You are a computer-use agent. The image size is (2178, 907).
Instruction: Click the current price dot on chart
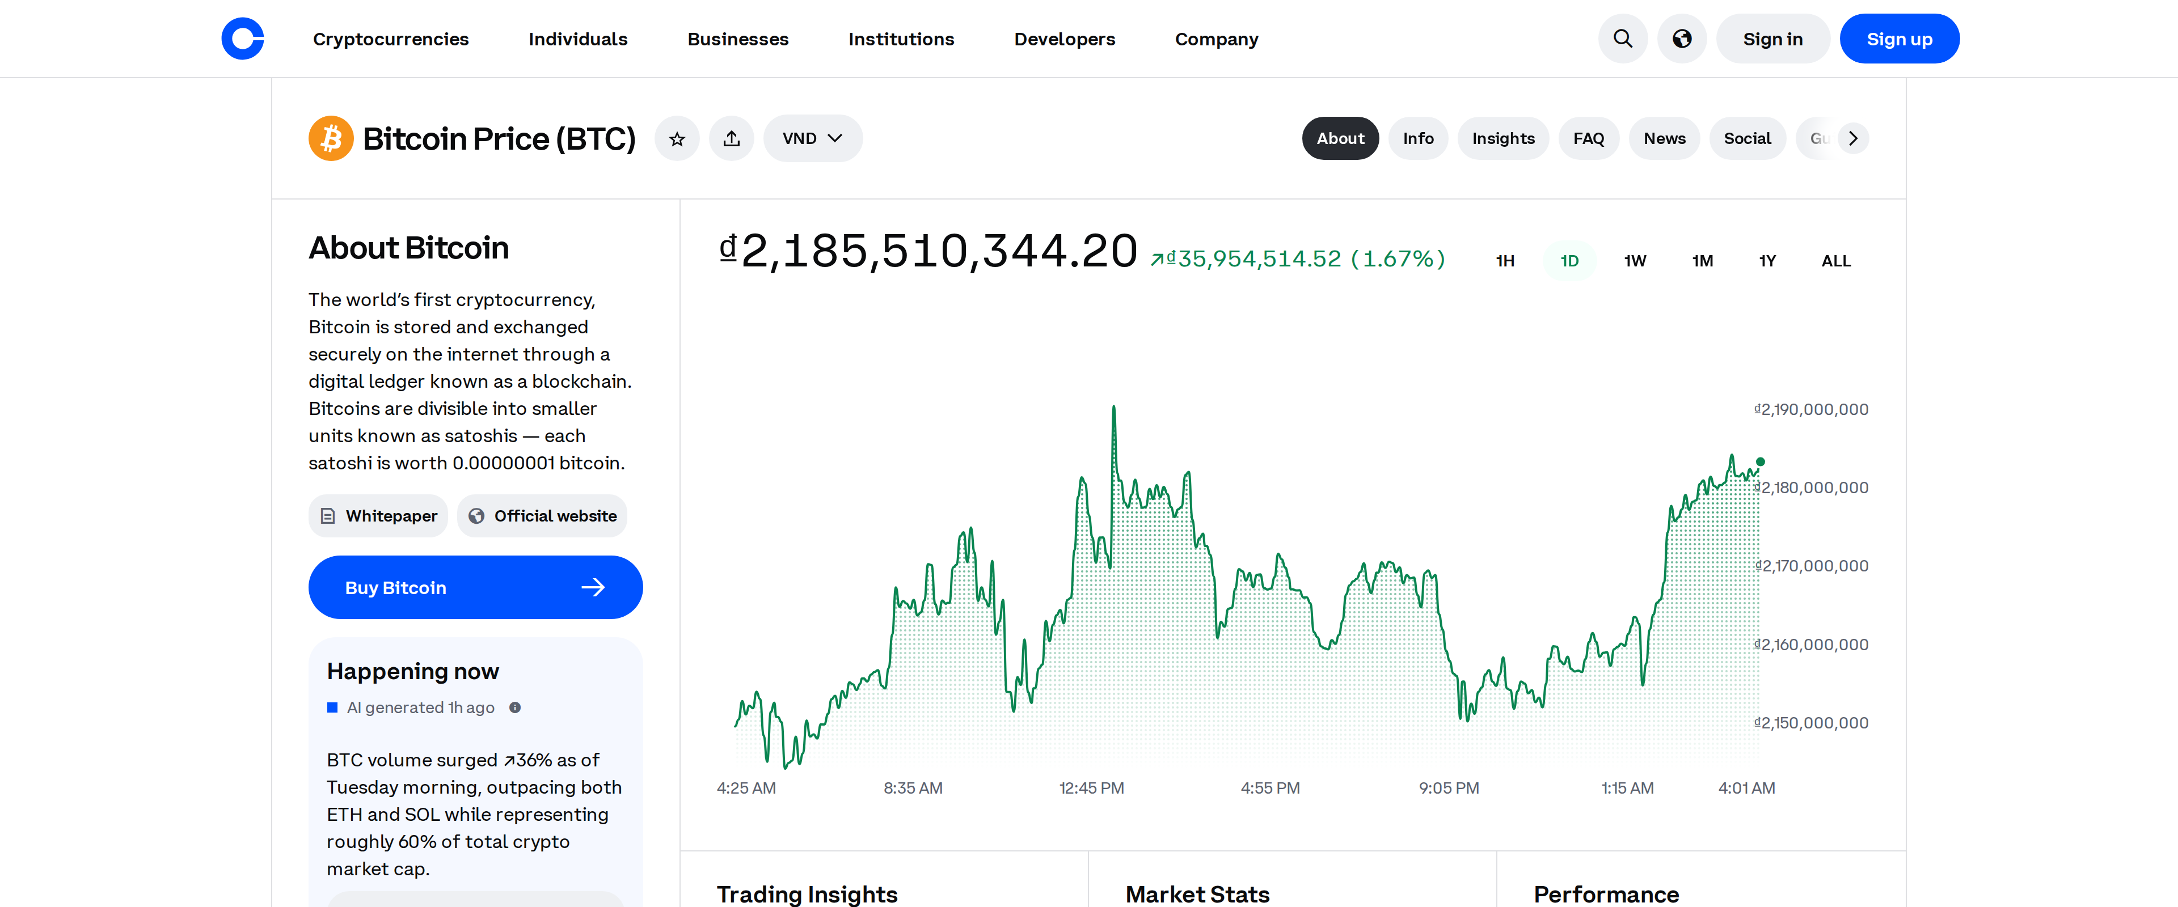tap(1761, 463)
